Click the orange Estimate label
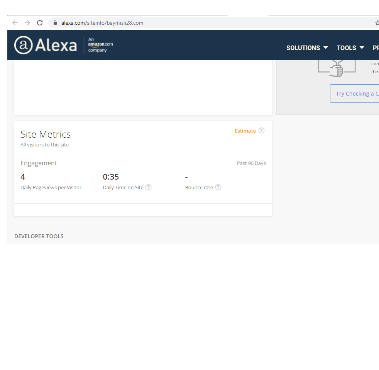 click(x=245, y=131)
